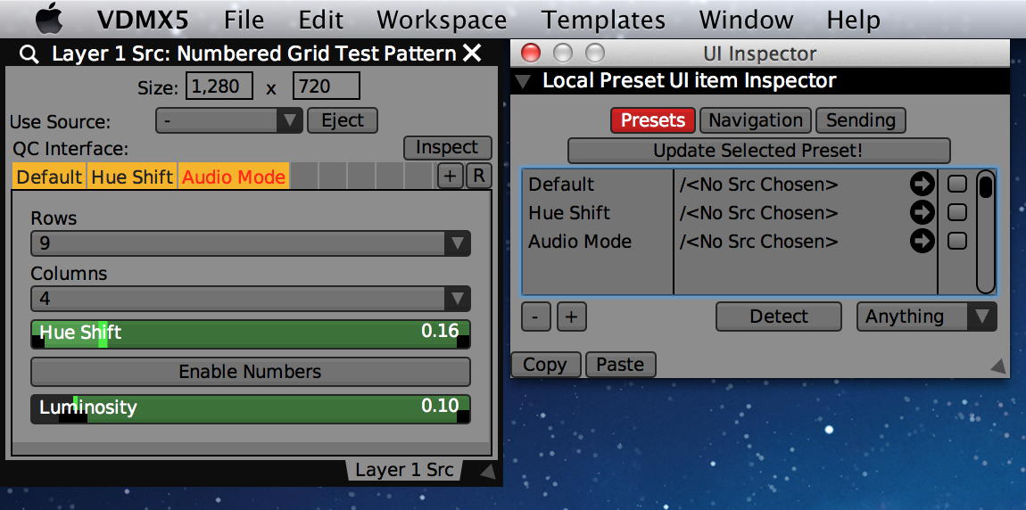
Task: Open the Columns dropdown showing 4
Action: pos(251,299)
